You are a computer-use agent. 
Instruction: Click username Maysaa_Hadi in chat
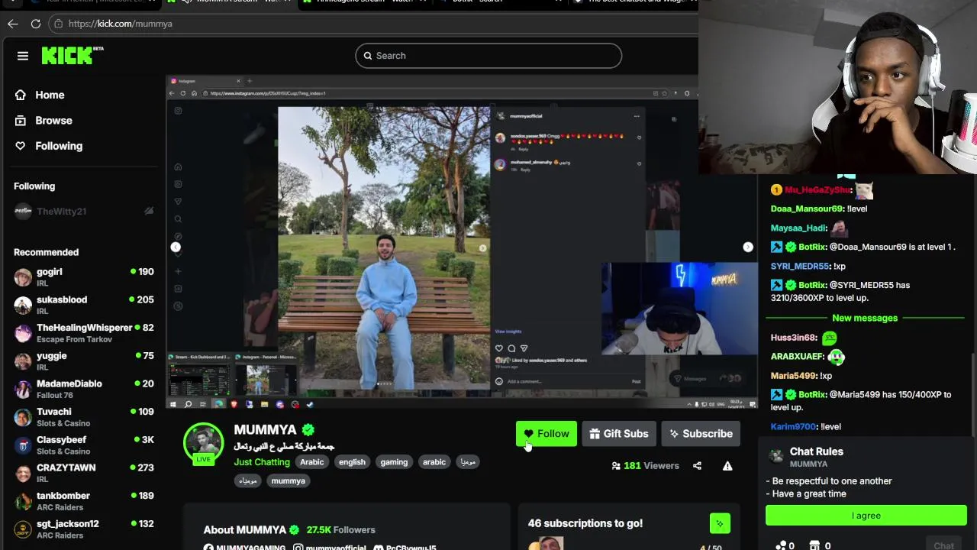(798, 228)
